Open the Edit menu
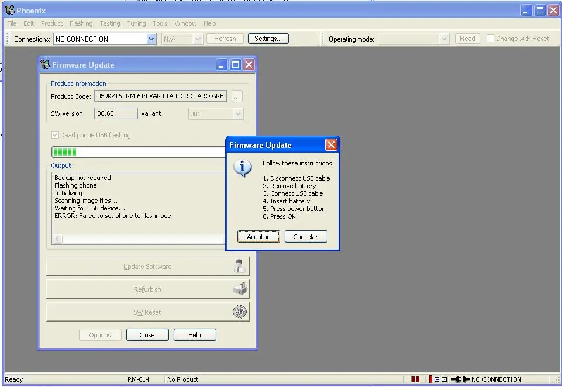The width and height of the screenshot is (562, 387). pyautogui.click(x=29, y=23)
